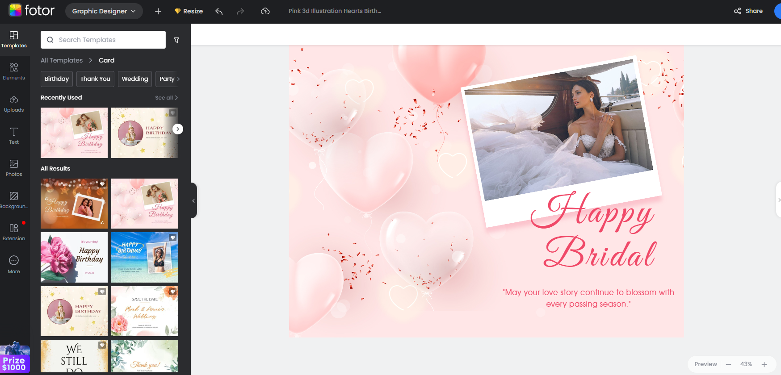Image resolution: width=781 pixels, height=375 pixels.
Task: Open the Extension sidebar tab
Action: [x=14, y=232]
